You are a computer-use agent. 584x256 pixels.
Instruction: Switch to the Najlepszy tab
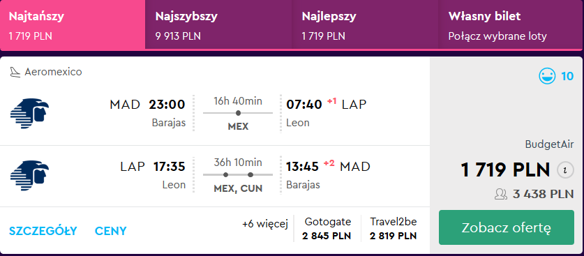(x=366, y=24)
